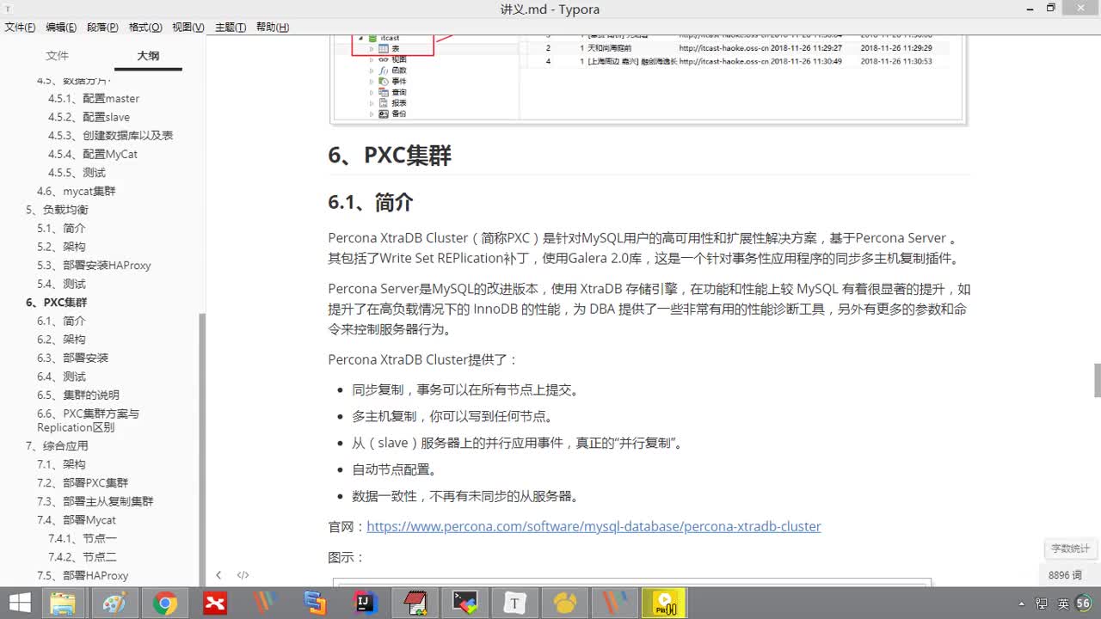Select 7.1、架构 in the outline
This screenshot has width=1101, height=619.
coord(61,464)
